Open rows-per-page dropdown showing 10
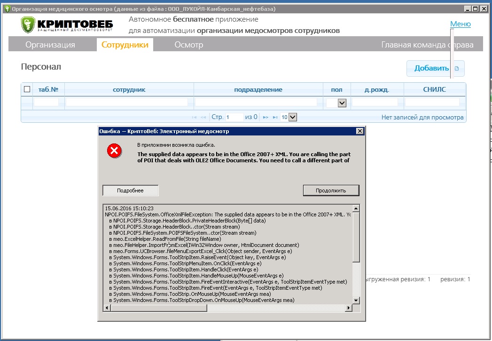 [x=292, y=117]
